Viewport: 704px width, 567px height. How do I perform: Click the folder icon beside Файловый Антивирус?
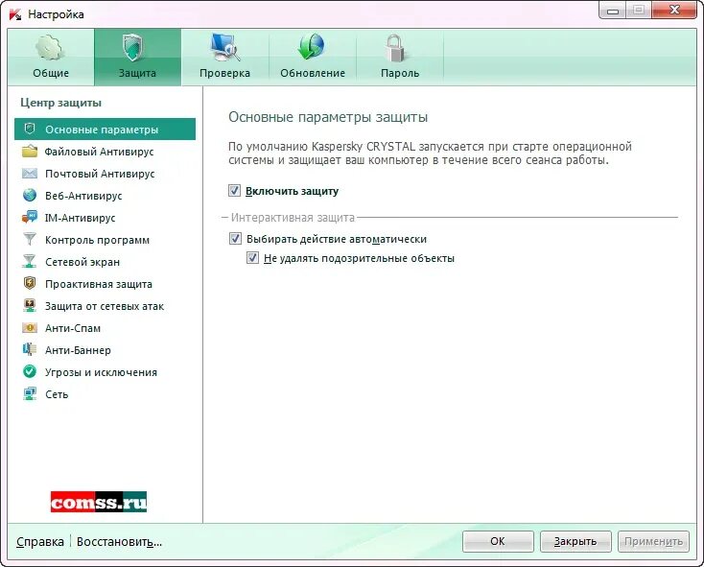30,152
